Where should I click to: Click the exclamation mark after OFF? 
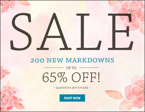99,77
